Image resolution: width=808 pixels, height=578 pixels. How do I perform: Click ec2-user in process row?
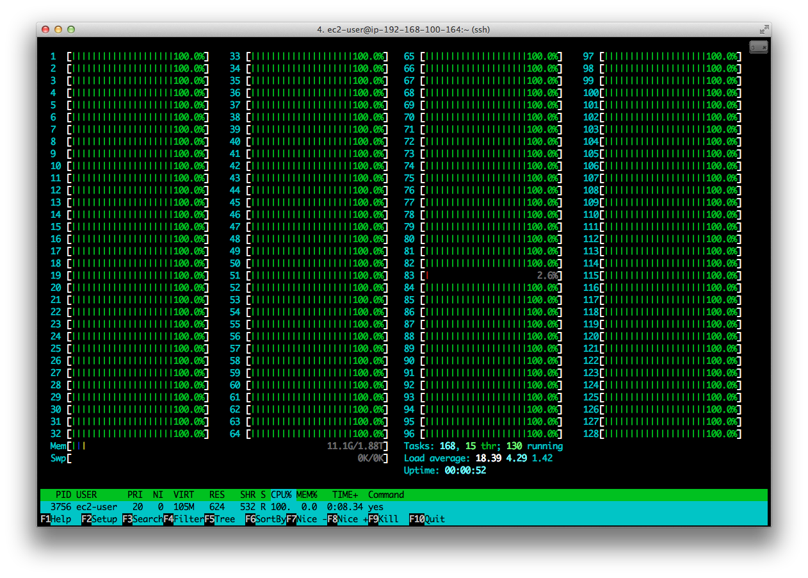pos(97,507)
